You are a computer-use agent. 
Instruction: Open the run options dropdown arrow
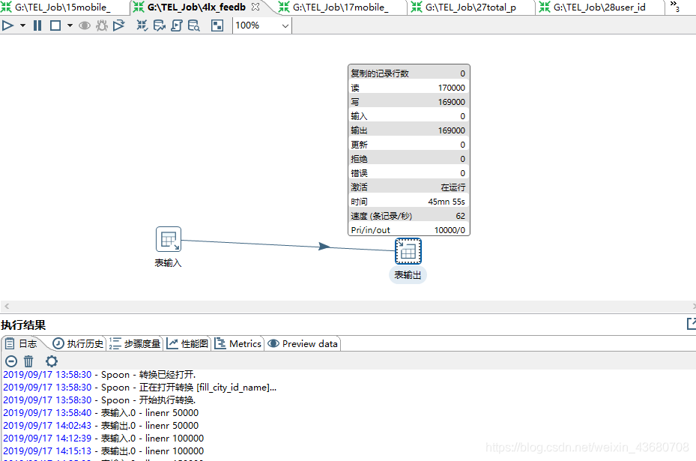(x=22, y=25)
